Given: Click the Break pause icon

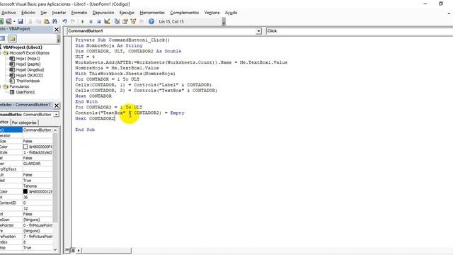Looking at the screenshot, I should point(91,21).
